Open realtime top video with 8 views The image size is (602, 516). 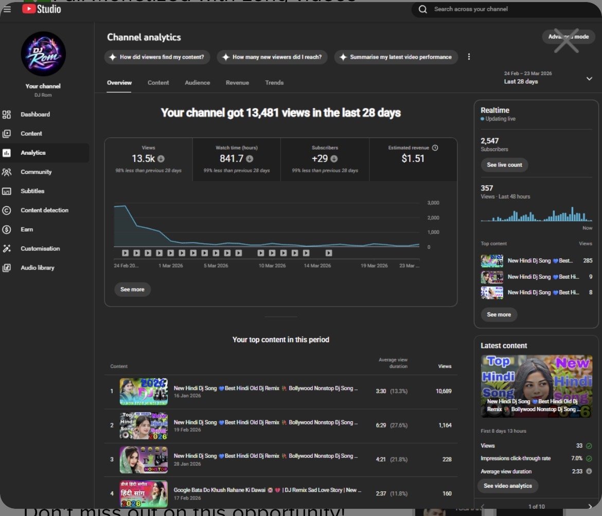point(536,293)
